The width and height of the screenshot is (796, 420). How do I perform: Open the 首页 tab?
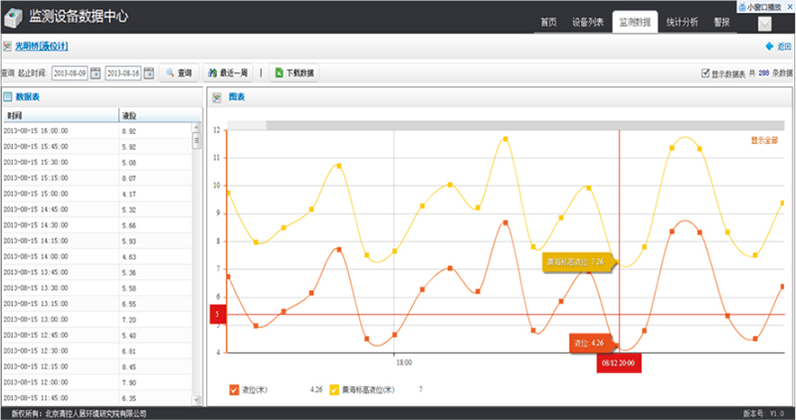(x=548, y=22)
